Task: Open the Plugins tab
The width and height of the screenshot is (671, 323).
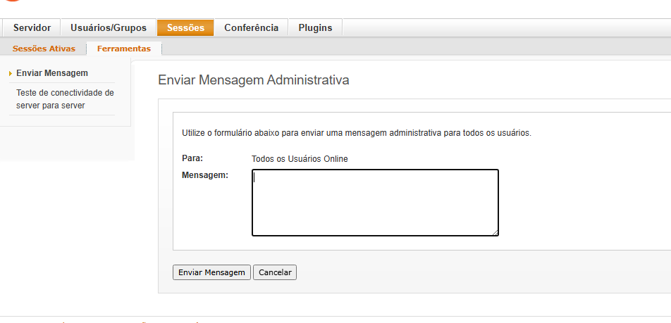Action: [315, 28]
